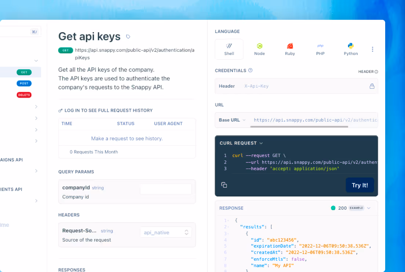
Task: Click the green 200 status dot
Action: pos(333,208)
